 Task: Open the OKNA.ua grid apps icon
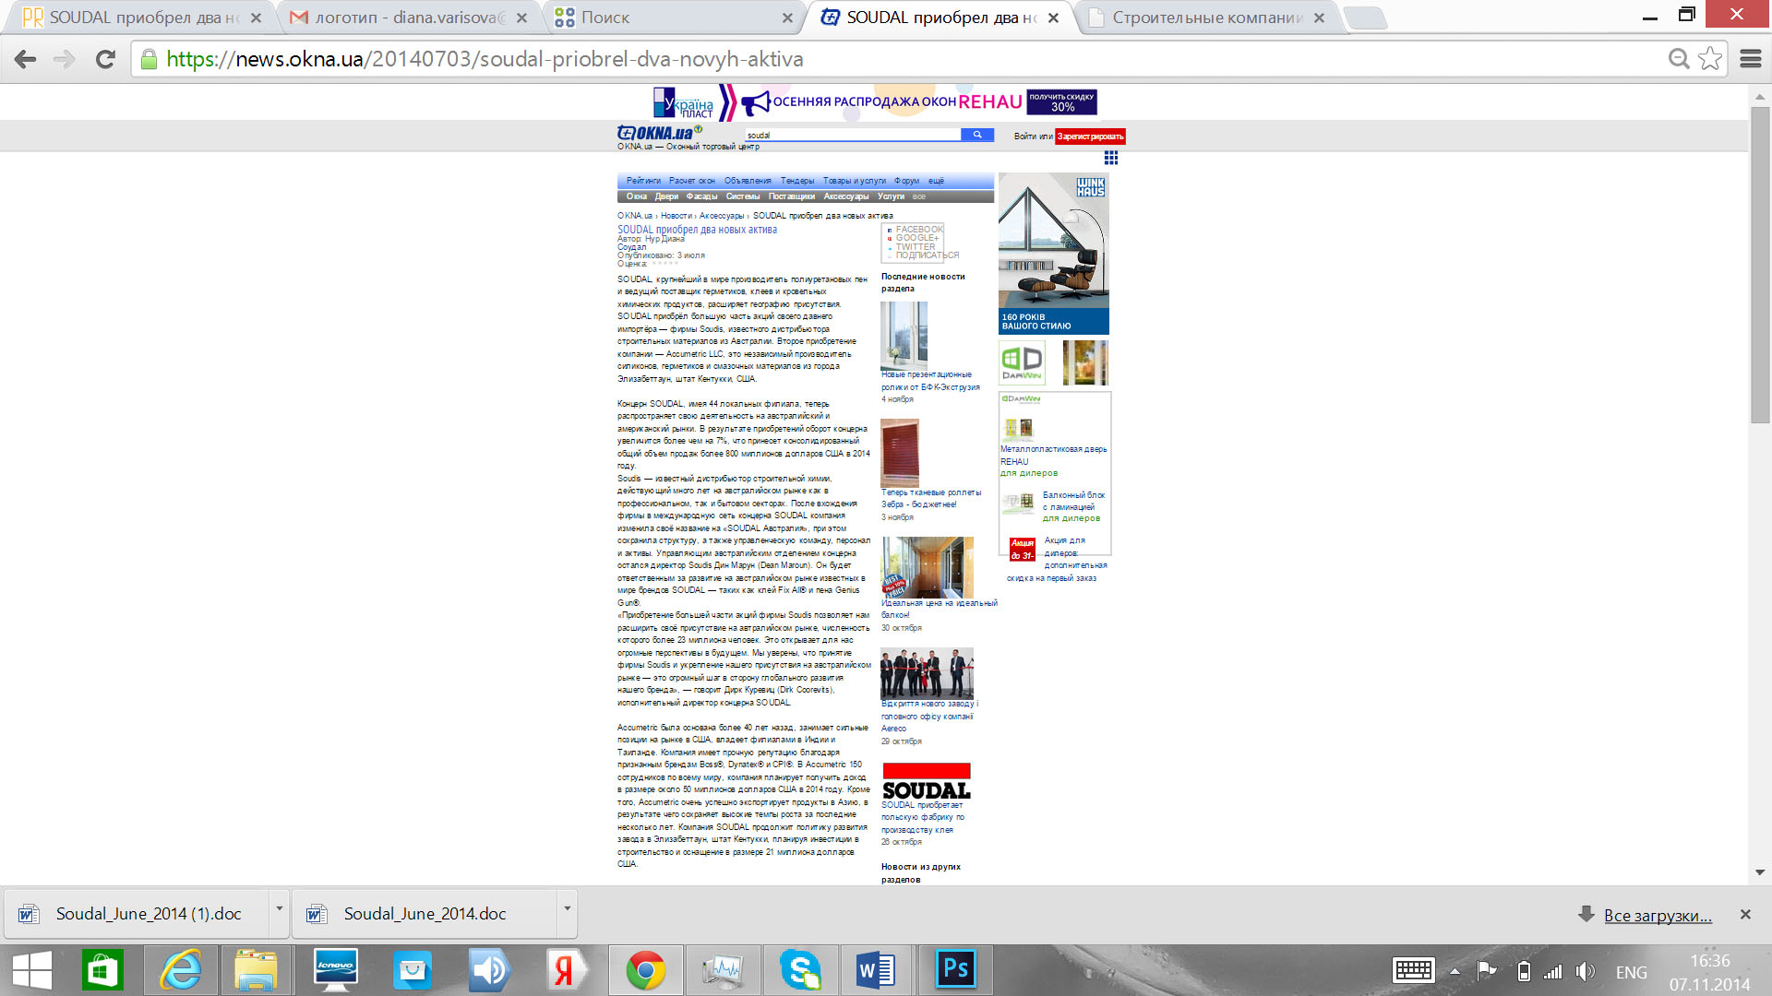coord(1111,159)
